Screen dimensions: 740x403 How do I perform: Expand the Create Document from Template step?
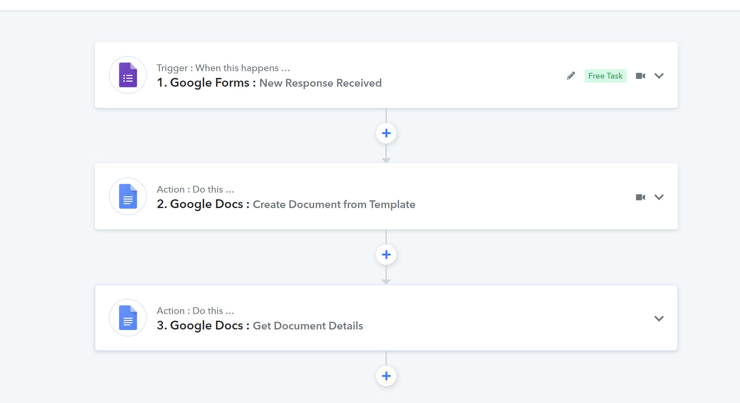click(659, 197)
